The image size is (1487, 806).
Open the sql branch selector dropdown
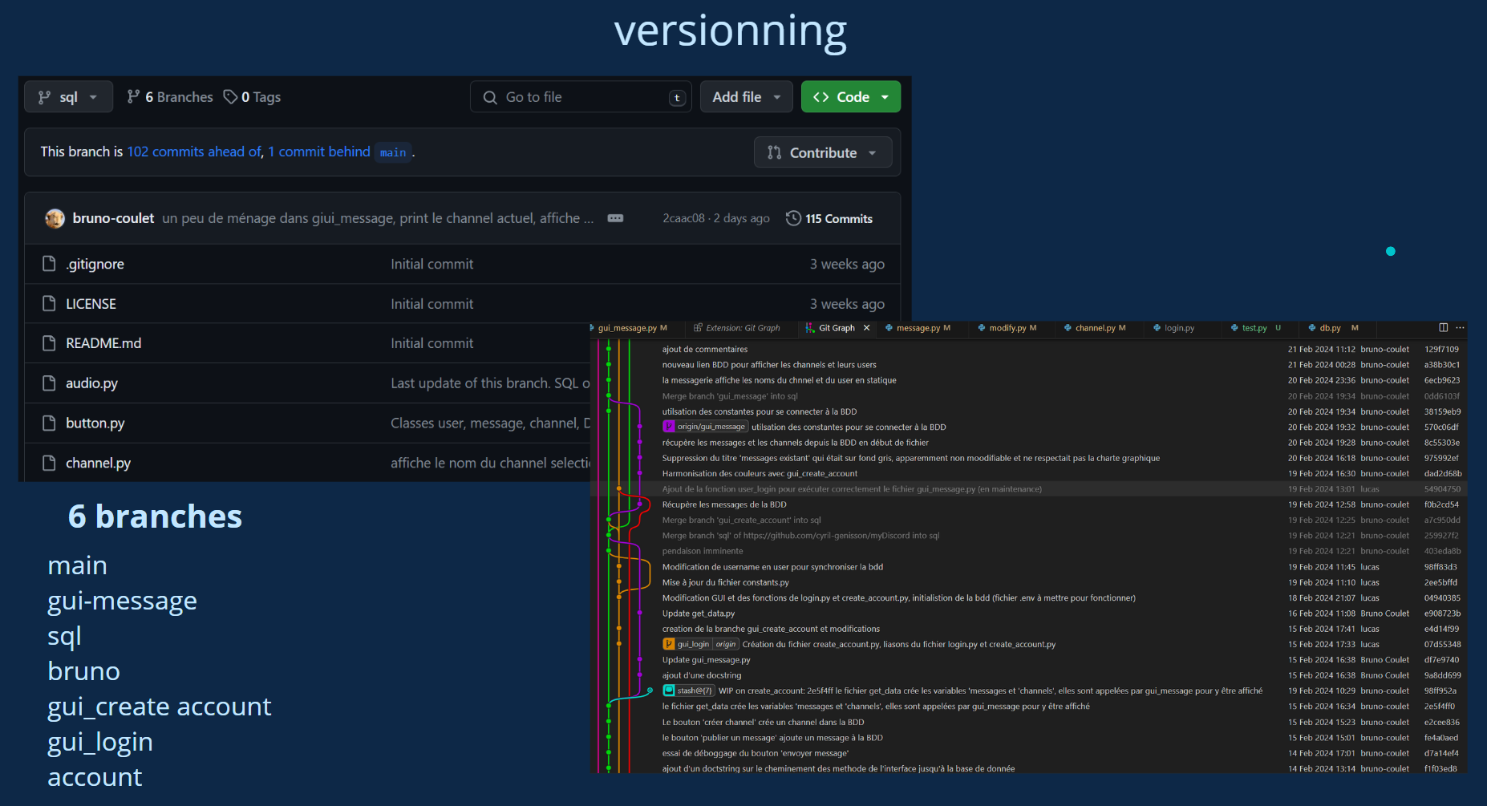68,97
